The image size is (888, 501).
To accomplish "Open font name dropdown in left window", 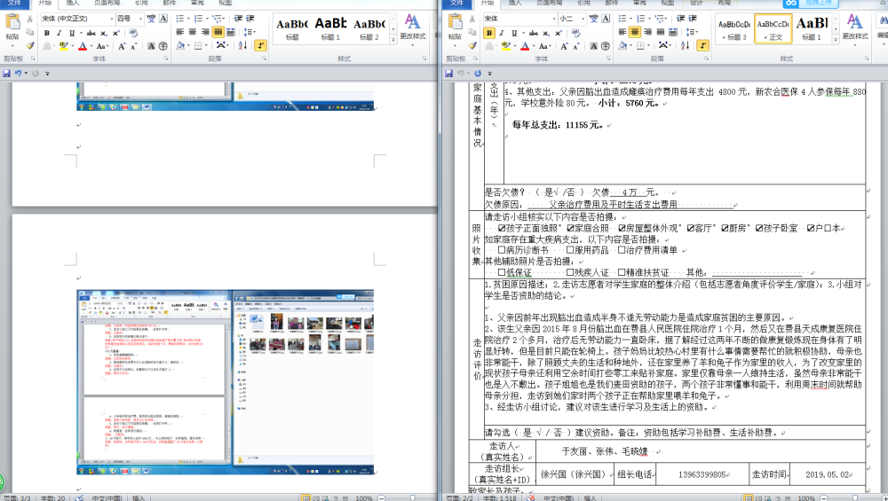I will (112, 19).
